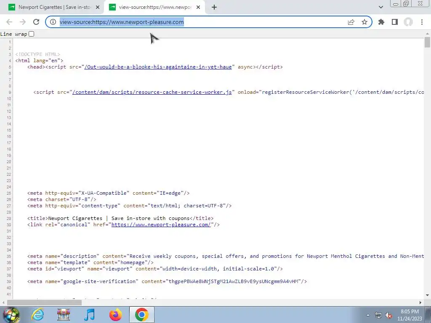Open the Extensions puzzle icon
Image resolution: width=431 pixels, height=323 pixels.
click(381, 22)
